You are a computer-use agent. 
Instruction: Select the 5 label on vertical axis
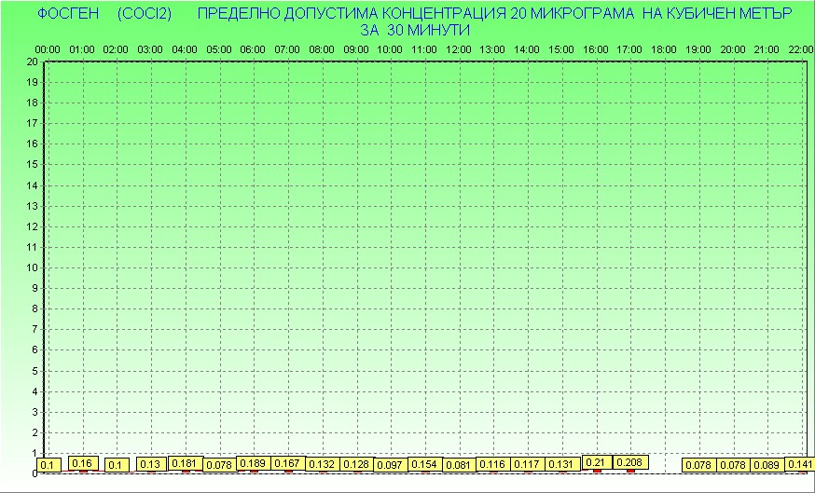(35, 371)
